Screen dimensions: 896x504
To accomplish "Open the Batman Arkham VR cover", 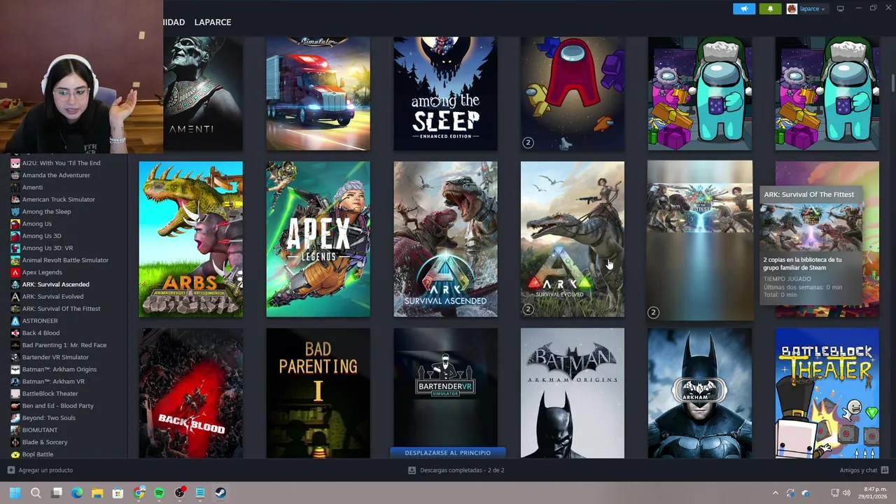I will (700, 393).
